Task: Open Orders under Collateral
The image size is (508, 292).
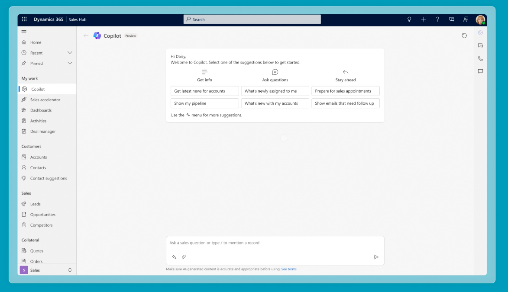Action: (47, 261)
